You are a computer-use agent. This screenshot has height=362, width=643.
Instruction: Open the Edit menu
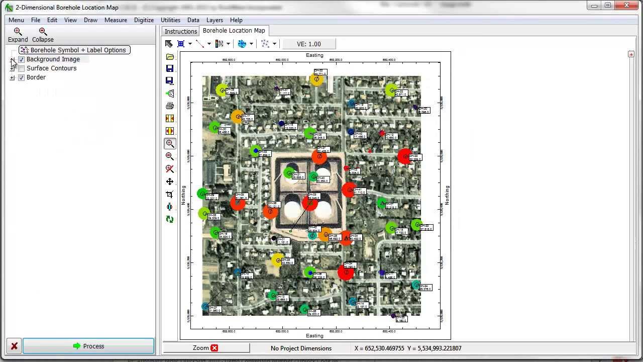click(52, 20)
